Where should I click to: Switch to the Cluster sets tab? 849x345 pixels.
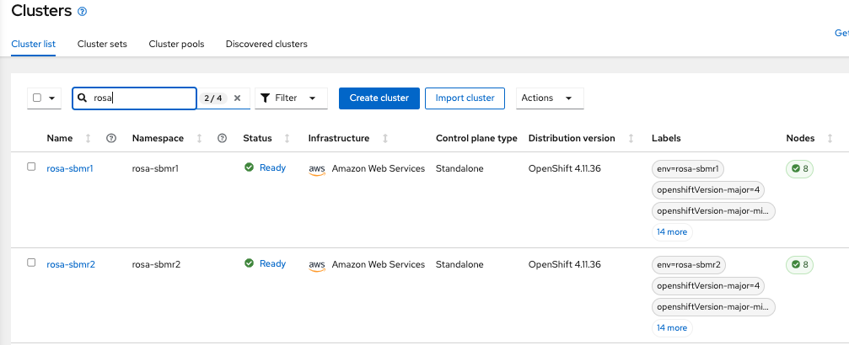102,44
